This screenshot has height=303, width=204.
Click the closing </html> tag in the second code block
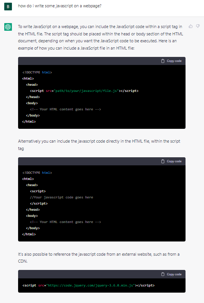[29, 234]
